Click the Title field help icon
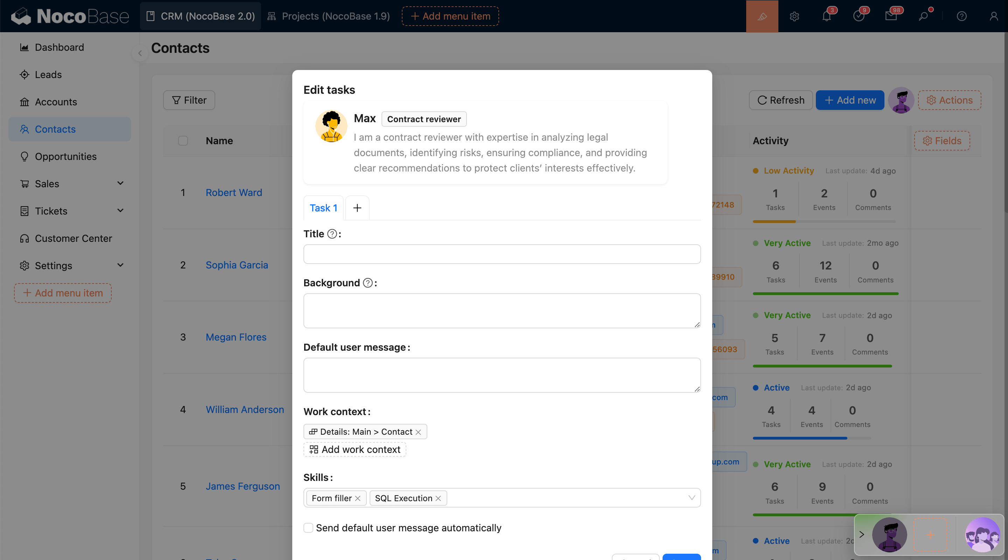The image size is (1008, 560). point(332,234)
